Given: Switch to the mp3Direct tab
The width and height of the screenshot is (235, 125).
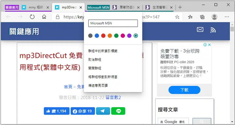Looking at the screenshot, I should pyautogui.click(x=68, y=7).
